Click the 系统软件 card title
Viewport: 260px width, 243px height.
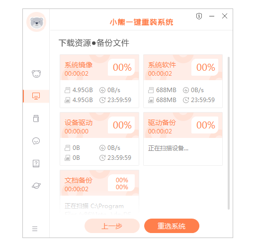pos(162,65)
